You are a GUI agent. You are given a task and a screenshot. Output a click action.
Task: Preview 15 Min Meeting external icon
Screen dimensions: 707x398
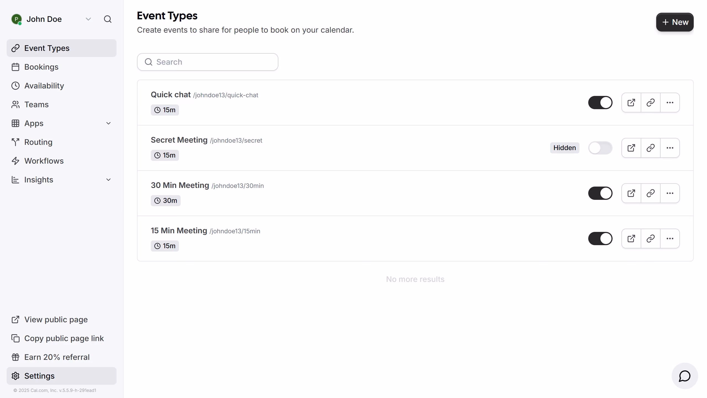(631, 239)
